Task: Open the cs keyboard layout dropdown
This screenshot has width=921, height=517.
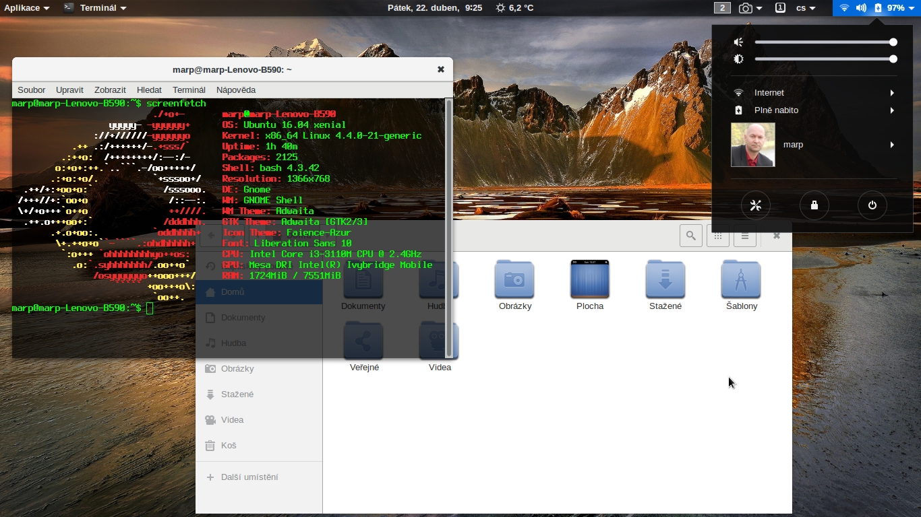Action: (x=806, y=8)
